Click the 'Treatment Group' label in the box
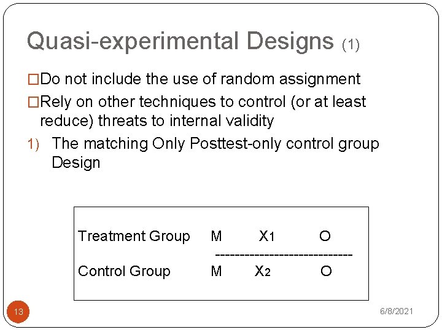 pyautogui.click(x=134, y=236)
